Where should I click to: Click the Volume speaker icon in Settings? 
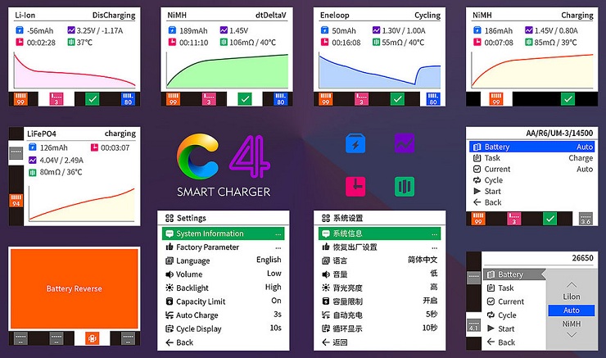point(170,274)
